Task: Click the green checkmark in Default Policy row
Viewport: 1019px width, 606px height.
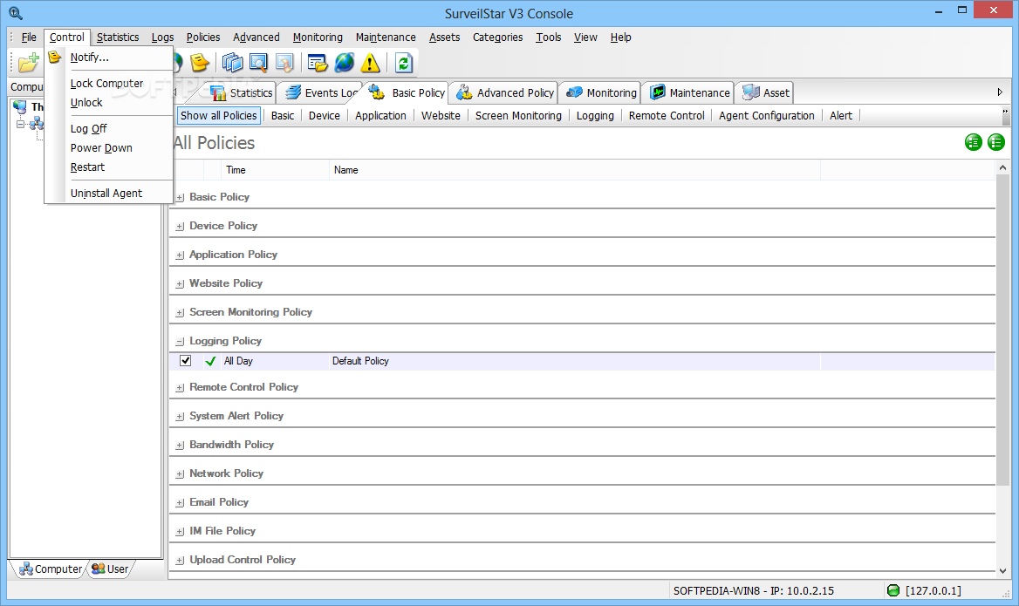Action: [x=210, y=361]
